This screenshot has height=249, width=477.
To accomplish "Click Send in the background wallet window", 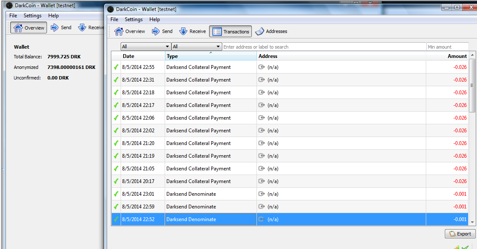I will click(x=61, y=27).
